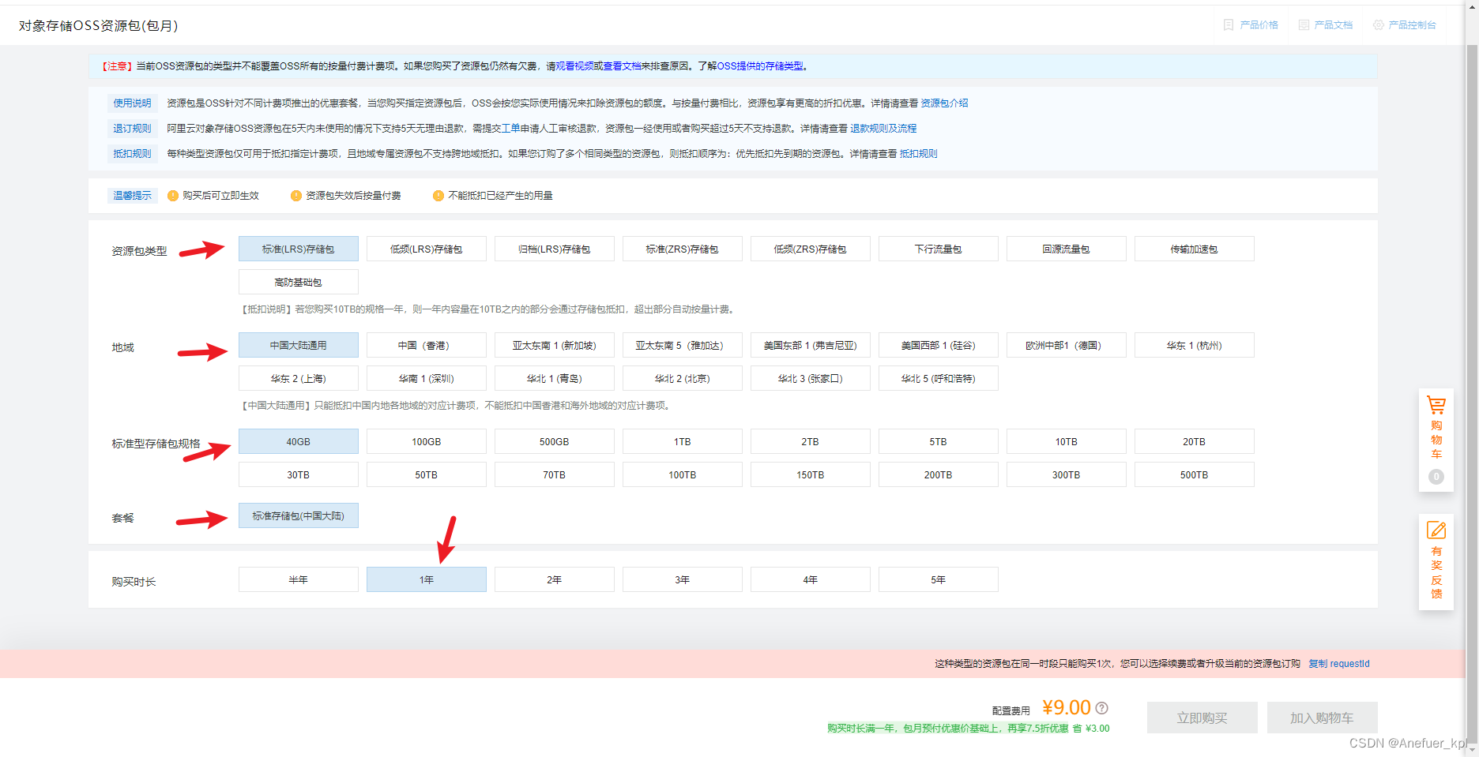Click the info icon before 资源包失效后按量计费

point(295,195)
